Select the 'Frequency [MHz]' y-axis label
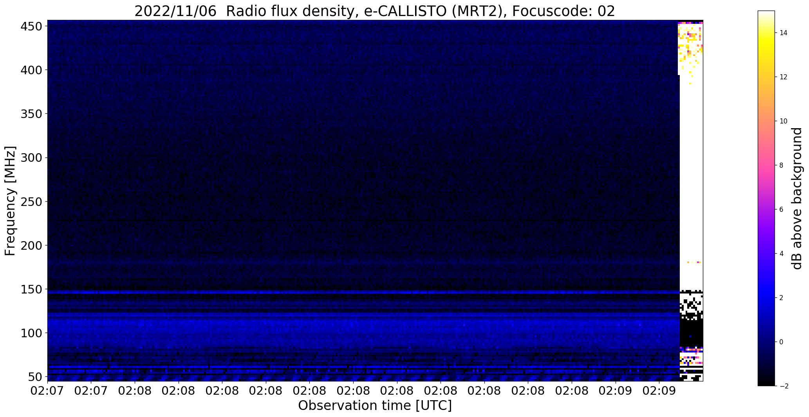 [x=11, y=201]
